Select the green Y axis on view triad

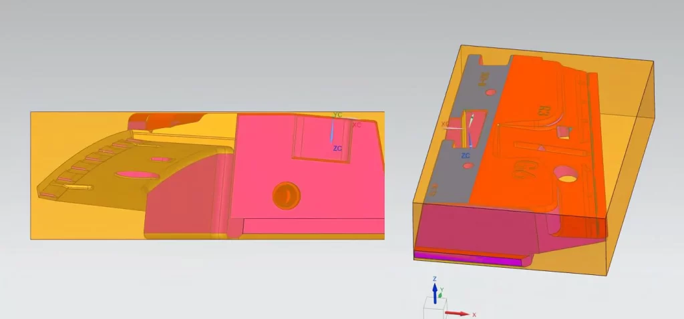(440, 294)
